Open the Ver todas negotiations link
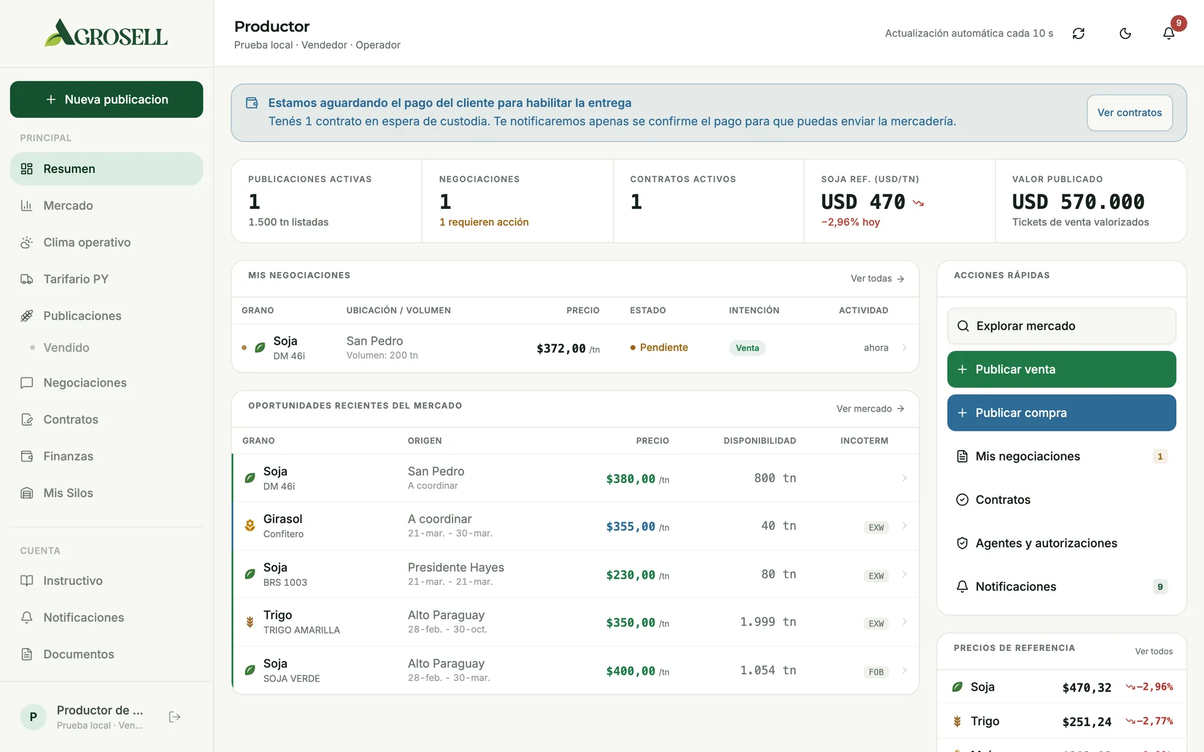Viewport: 1204px width, 752px height. pyautogui.click(x=877, y=279)
